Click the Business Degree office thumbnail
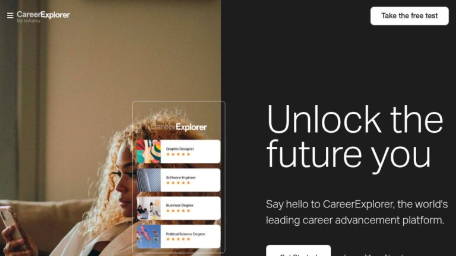Screen dimensions: 456x256 (x=148, y=208)
